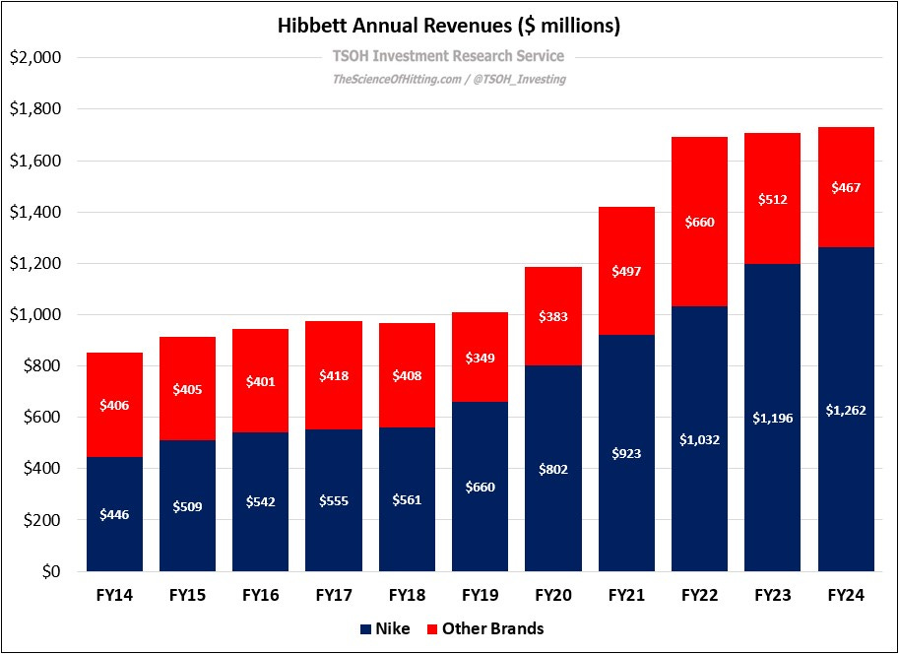Screen dimensions: 899x654
Task: Click the Other Brands red legend swatch
Action: tap(432, 629)
